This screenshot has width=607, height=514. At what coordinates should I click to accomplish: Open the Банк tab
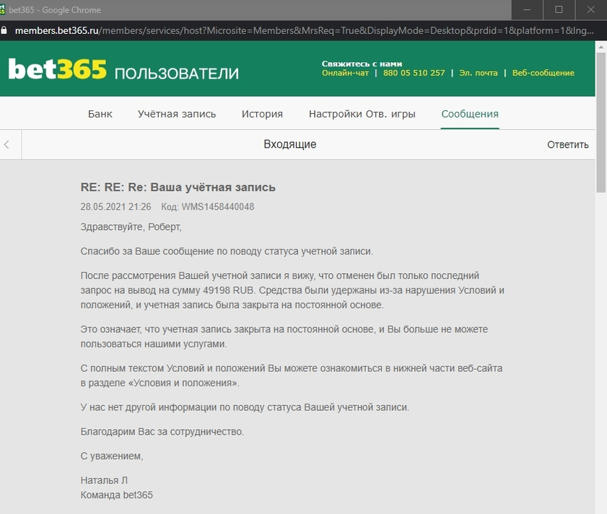tap(100, 114)
